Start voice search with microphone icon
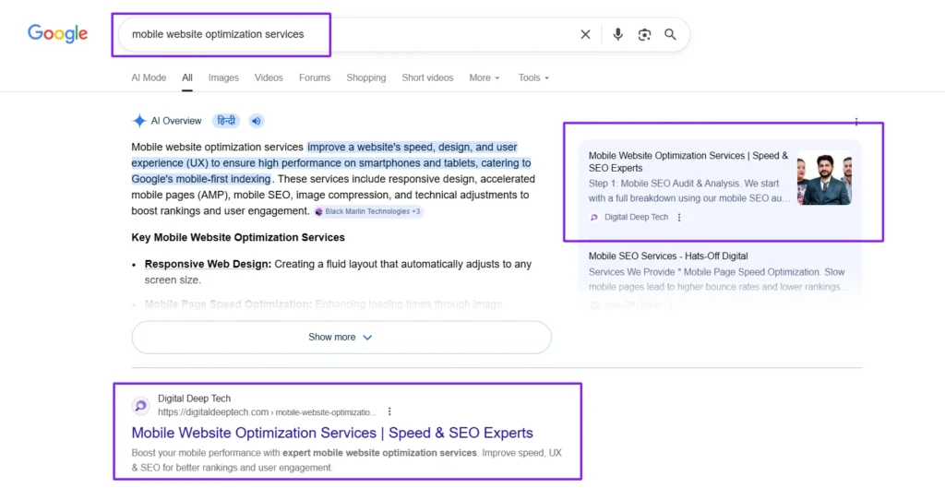 click(617, 34)
